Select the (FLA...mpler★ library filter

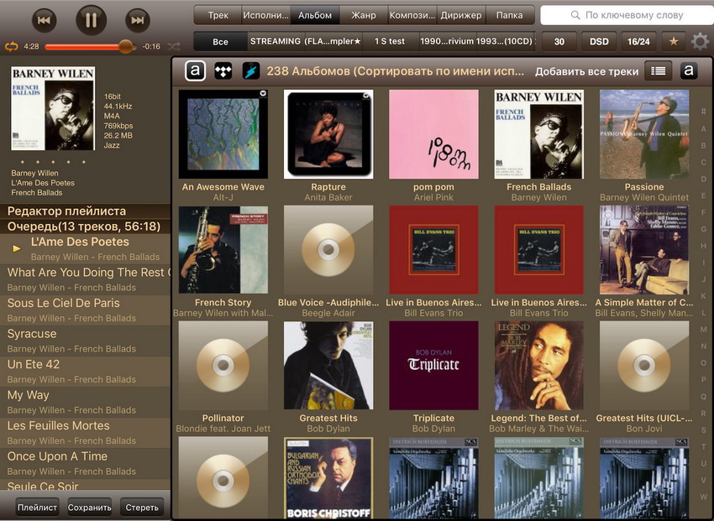coord(333,41)
